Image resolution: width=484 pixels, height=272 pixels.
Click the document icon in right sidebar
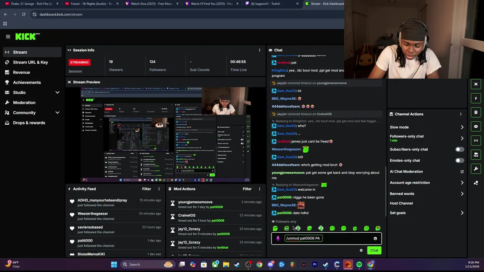point(476,112)
